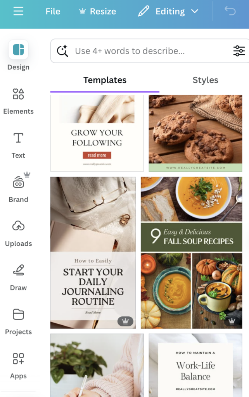This screenshot has height=397, width=249.
Task: Click the undo arrow
Action: [230, 11]
